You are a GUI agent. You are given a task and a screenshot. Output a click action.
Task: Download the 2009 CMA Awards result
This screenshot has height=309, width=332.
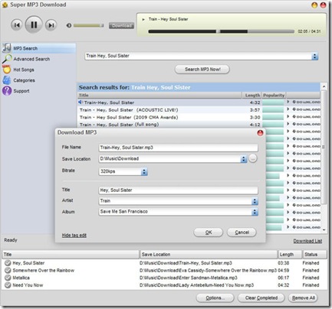pos(306,117)
